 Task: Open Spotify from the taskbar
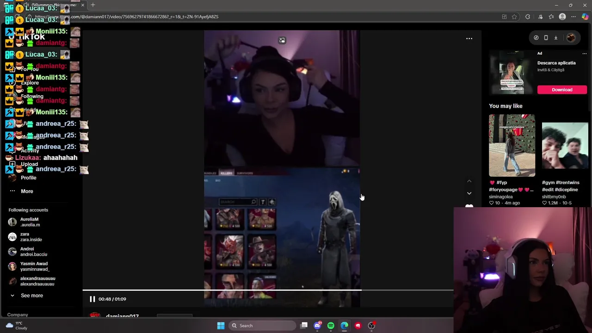coord(331,326)
